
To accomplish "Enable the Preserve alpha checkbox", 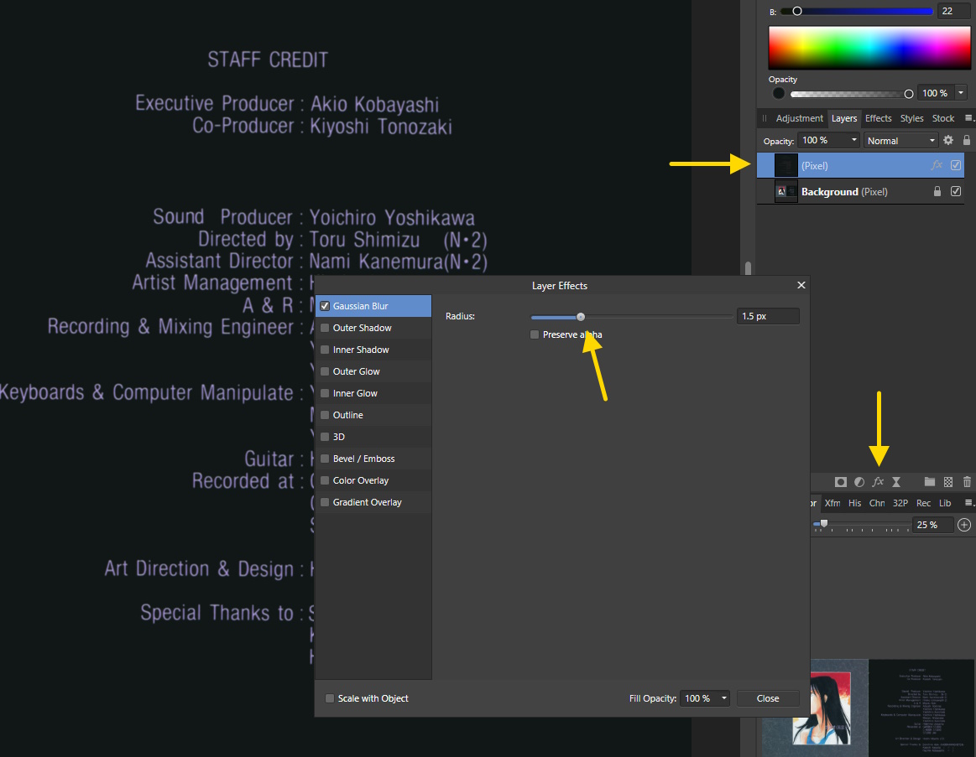I will pos(535,334).
